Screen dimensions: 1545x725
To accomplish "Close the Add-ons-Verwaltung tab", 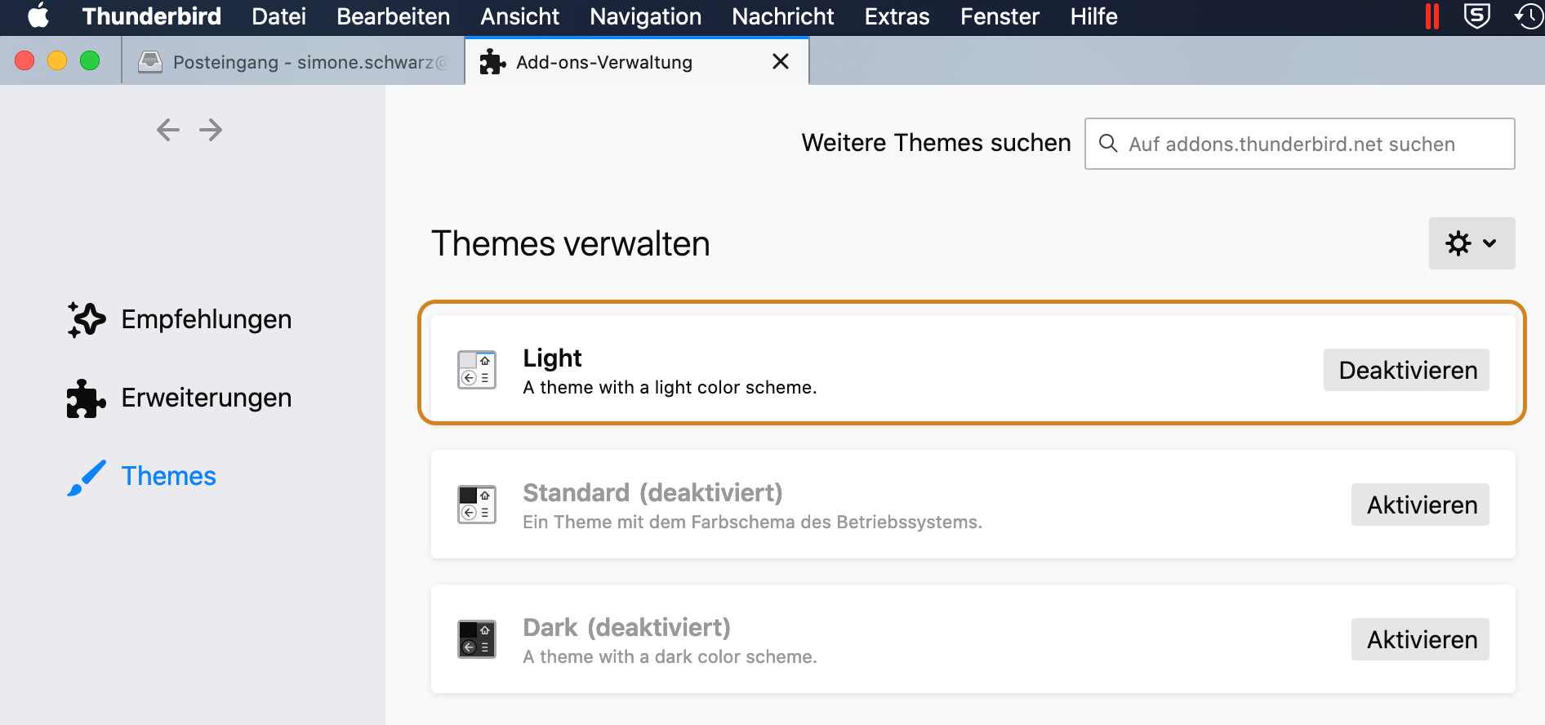I will point(781,61).
